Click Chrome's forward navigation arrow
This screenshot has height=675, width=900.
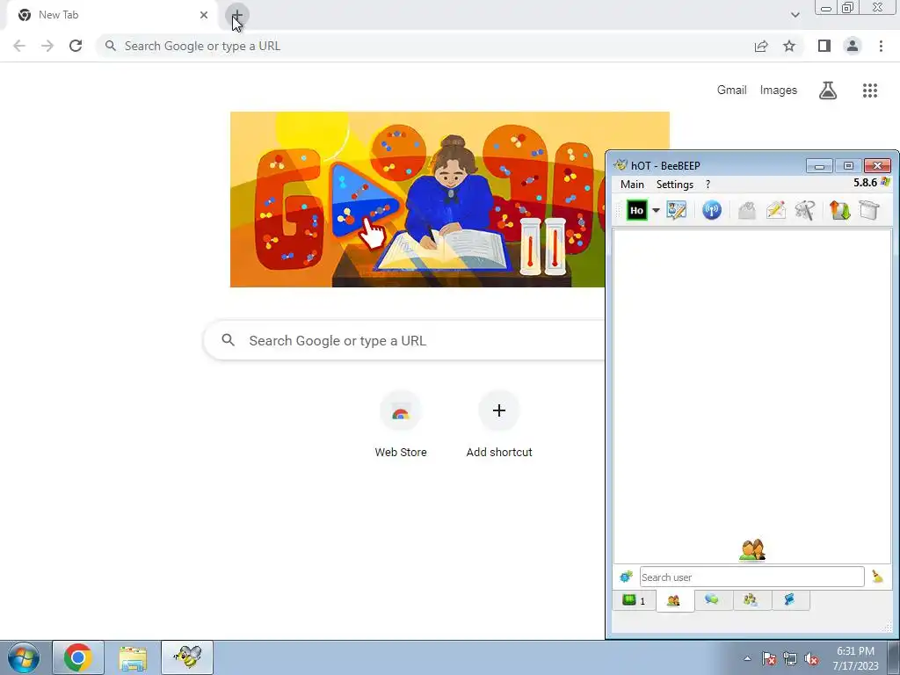point(47,46)
